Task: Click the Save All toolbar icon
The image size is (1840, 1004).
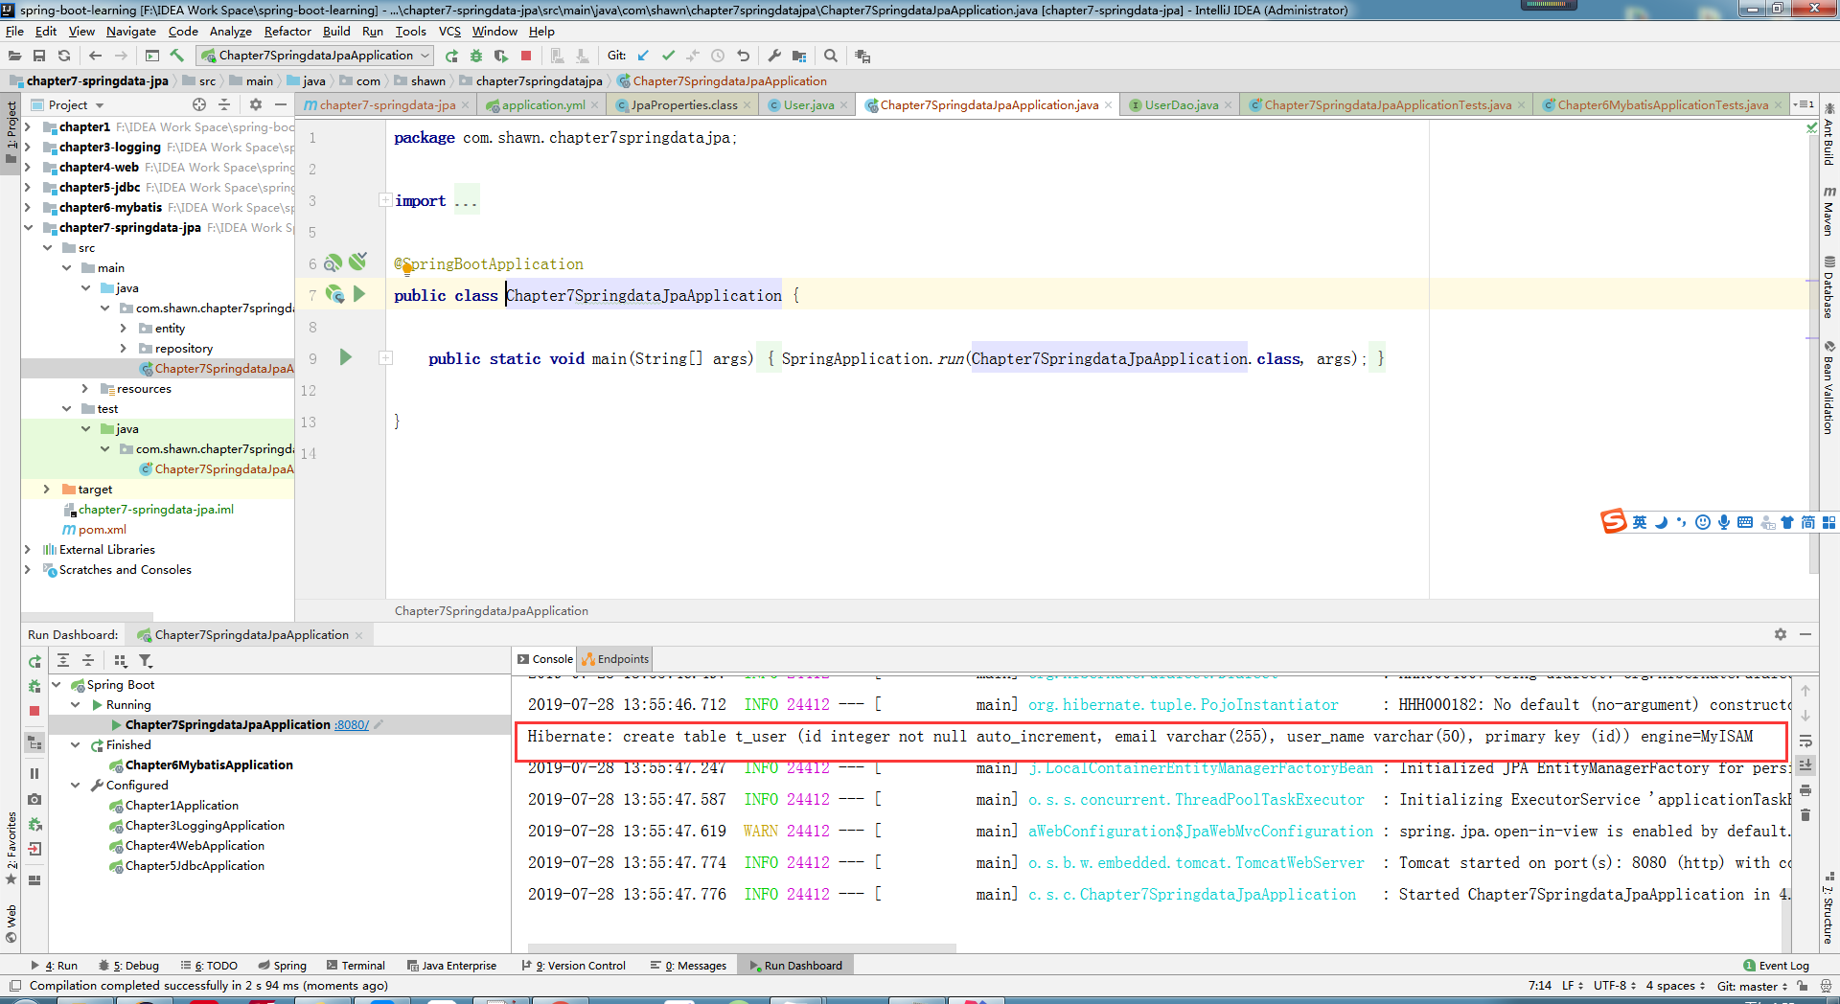Action: tap(39, 56)
